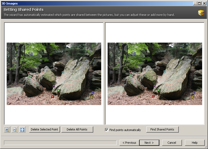Click the fit-to-window zoom icon
This screenshot has height=149, width=208.
point(22,130)
